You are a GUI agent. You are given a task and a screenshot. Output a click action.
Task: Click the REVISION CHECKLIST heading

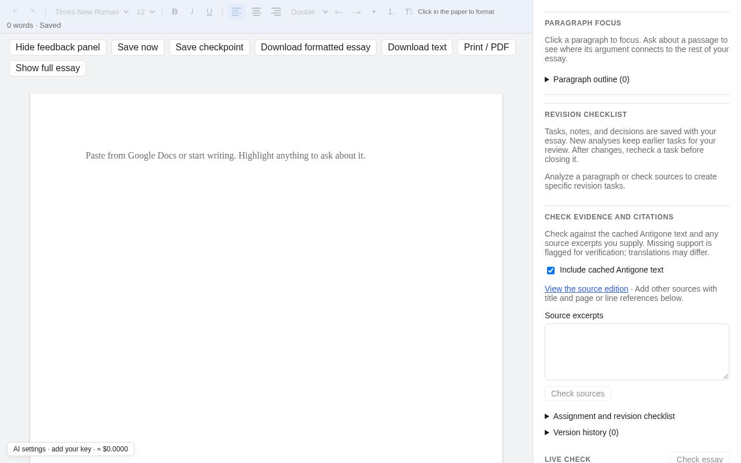[x=586, y=115]
